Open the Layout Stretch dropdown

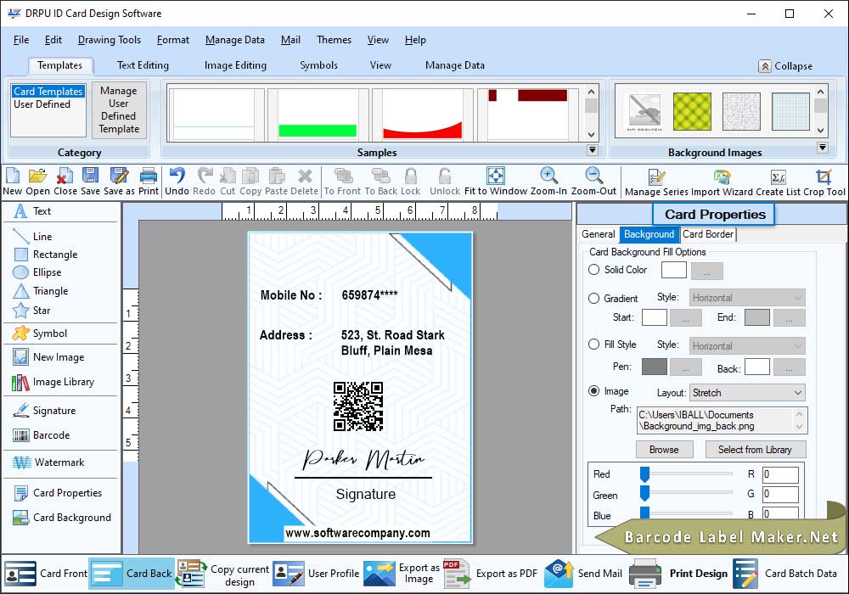(747, 393)
